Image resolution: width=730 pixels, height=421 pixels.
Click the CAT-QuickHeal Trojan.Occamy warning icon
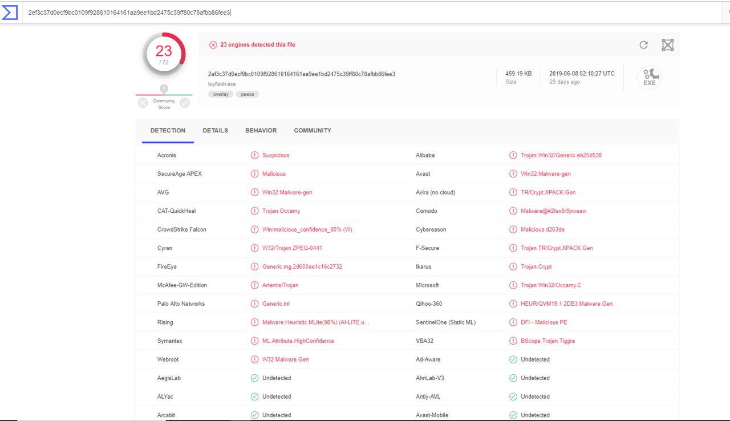click(x=254, y=211)
